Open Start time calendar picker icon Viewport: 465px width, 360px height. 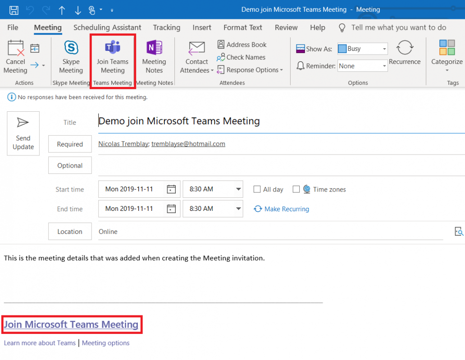coord(171,189)
